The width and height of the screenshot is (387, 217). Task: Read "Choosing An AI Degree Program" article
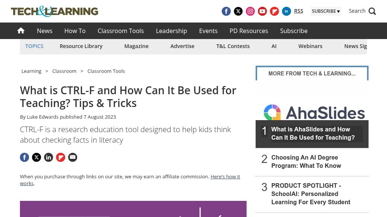click(x=306, y=162)
